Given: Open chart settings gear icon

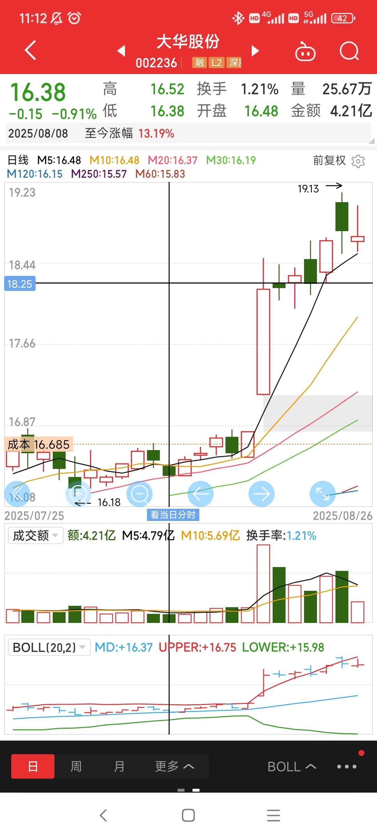Looking at the screenshot, I should [x=358, y=161].
